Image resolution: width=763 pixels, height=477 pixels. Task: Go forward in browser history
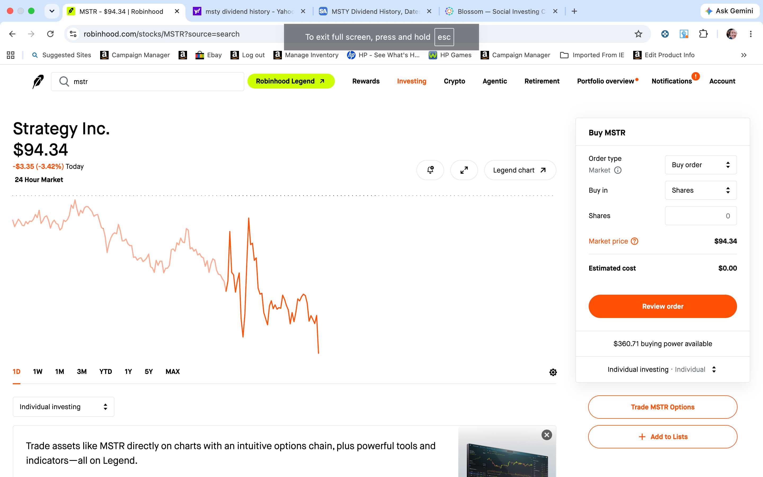pyautogui.click(x=31, y=34)
